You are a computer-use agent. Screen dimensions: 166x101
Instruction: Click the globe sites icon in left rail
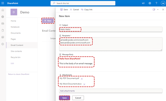(x=3, y=17)
